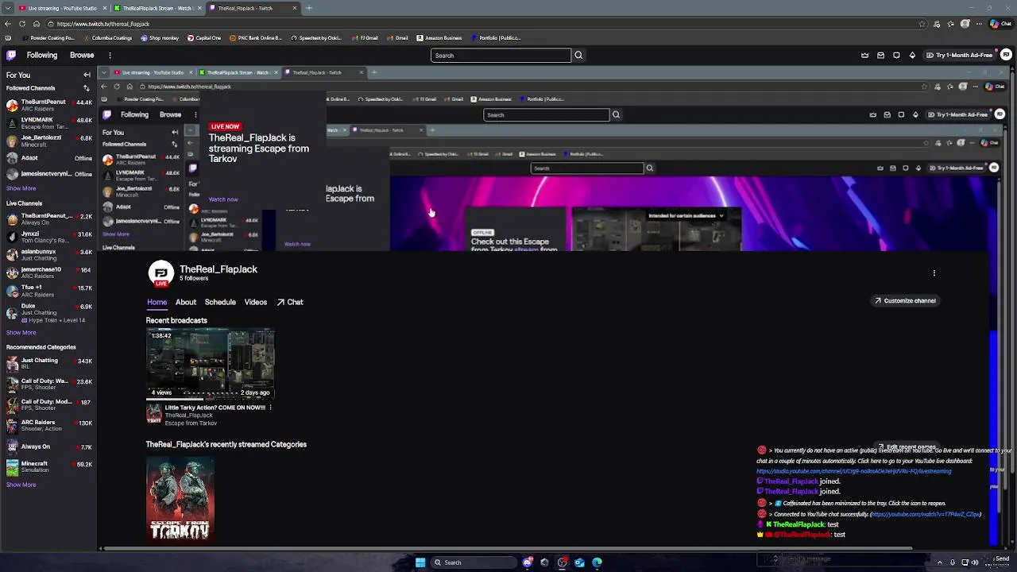Expand system tray hidden icons chevron
The width and height of the screenshot is (1017, 572).
tap(939, 562)
